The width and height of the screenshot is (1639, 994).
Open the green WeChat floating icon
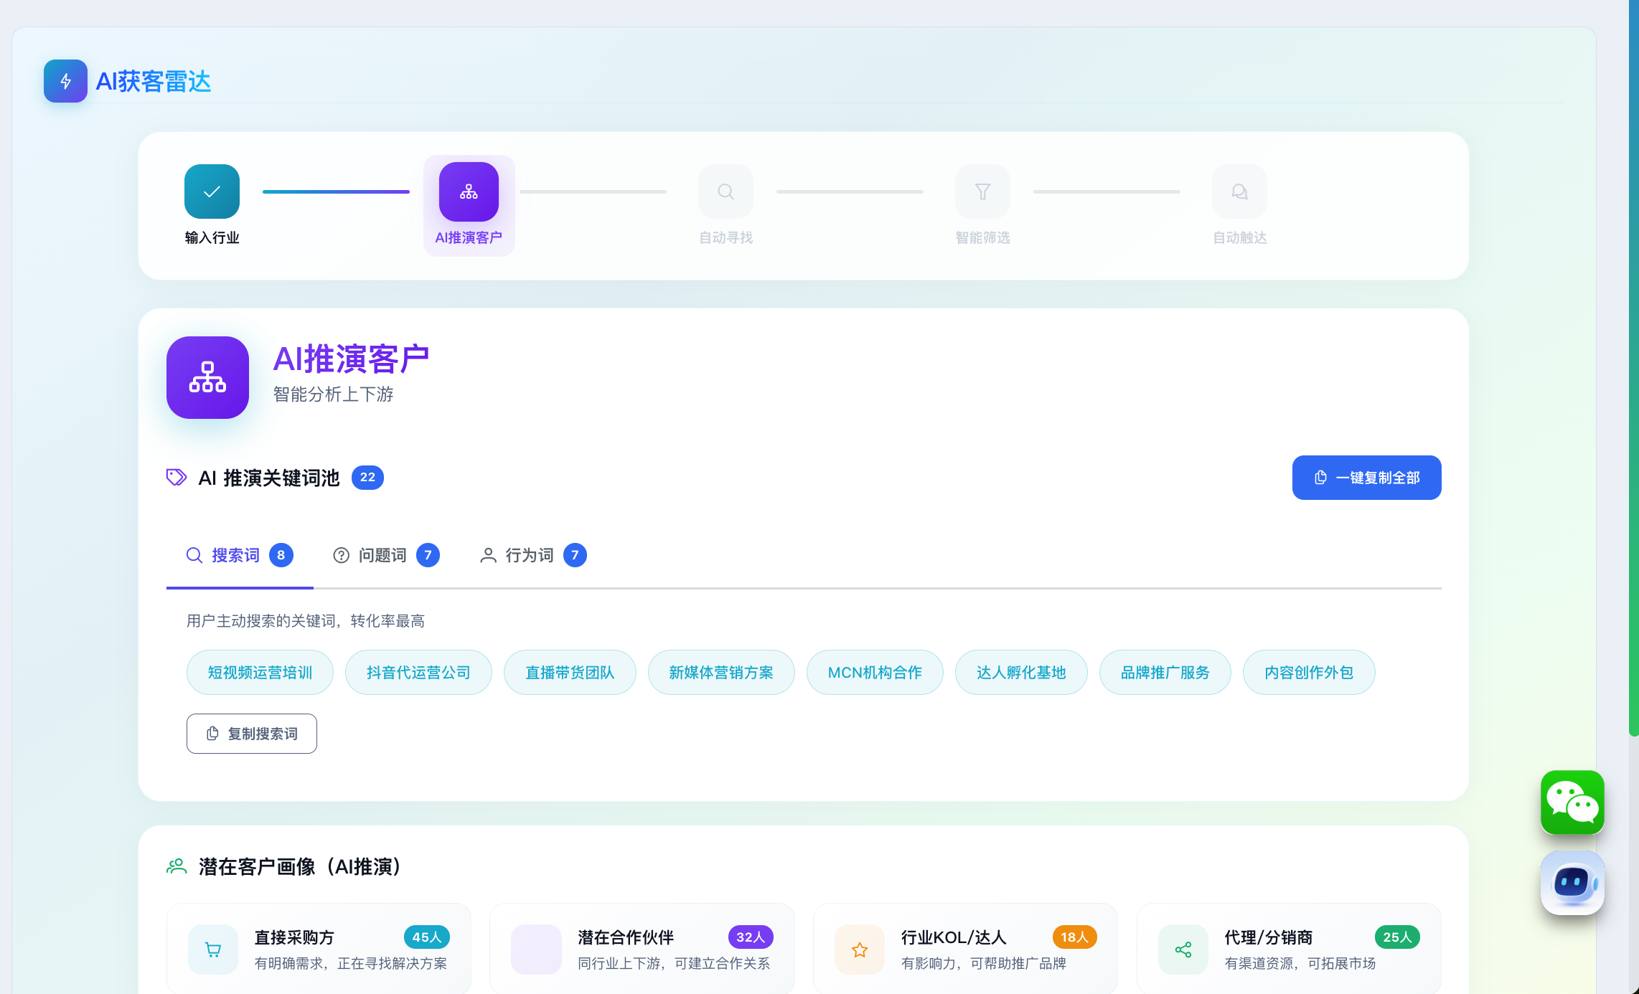[1572, 802]
